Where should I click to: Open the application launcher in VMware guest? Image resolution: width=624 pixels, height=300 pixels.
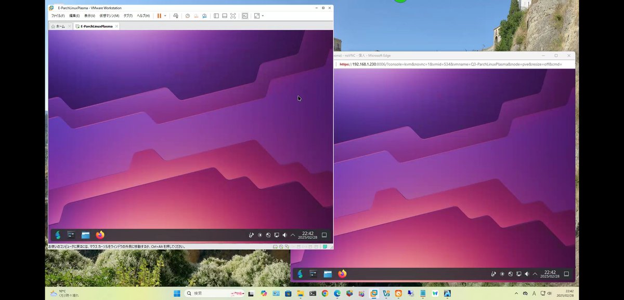point(58,235)
